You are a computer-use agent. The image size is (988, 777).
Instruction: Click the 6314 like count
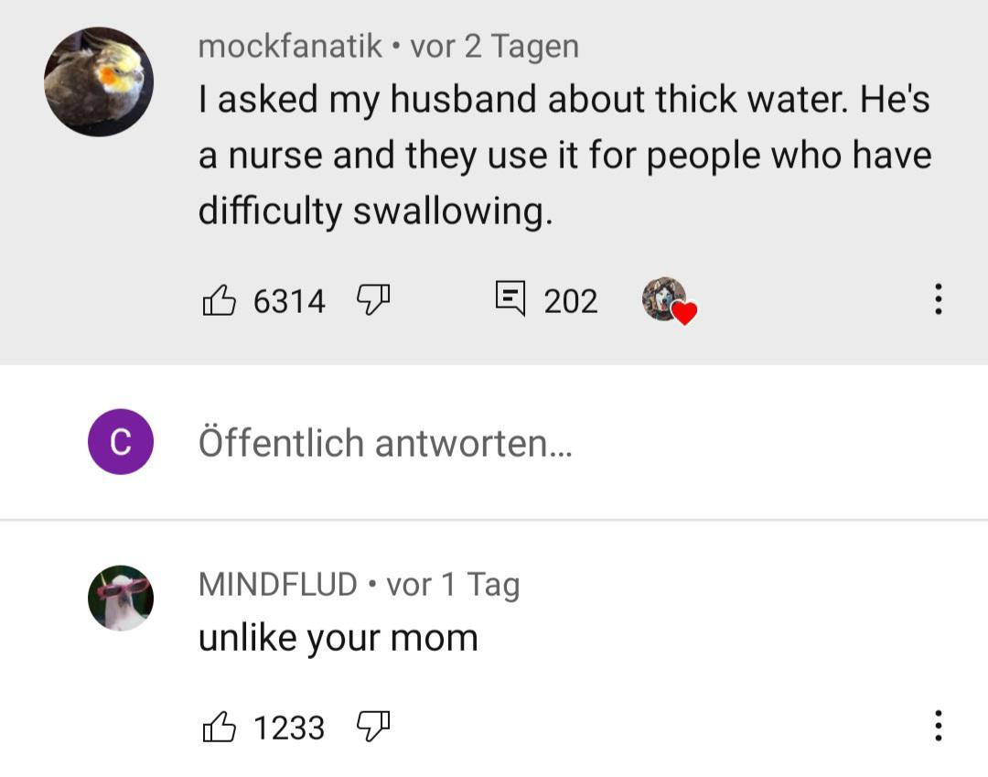[289, 300]
